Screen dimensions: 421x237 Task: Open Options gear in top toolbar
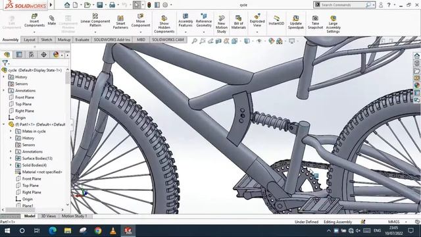[165, 5]
